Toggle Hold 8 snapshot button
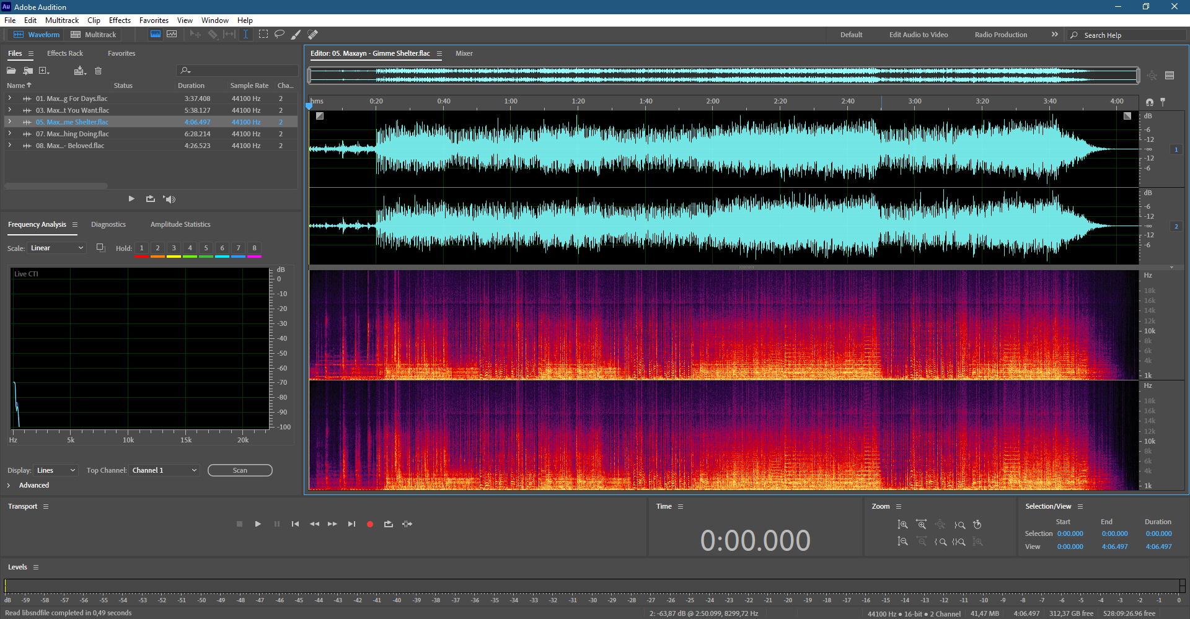 [254, 248]
